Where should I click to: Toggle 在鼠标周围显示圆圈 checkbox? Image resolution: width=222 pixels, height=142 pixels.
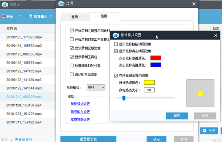(116, 76)
